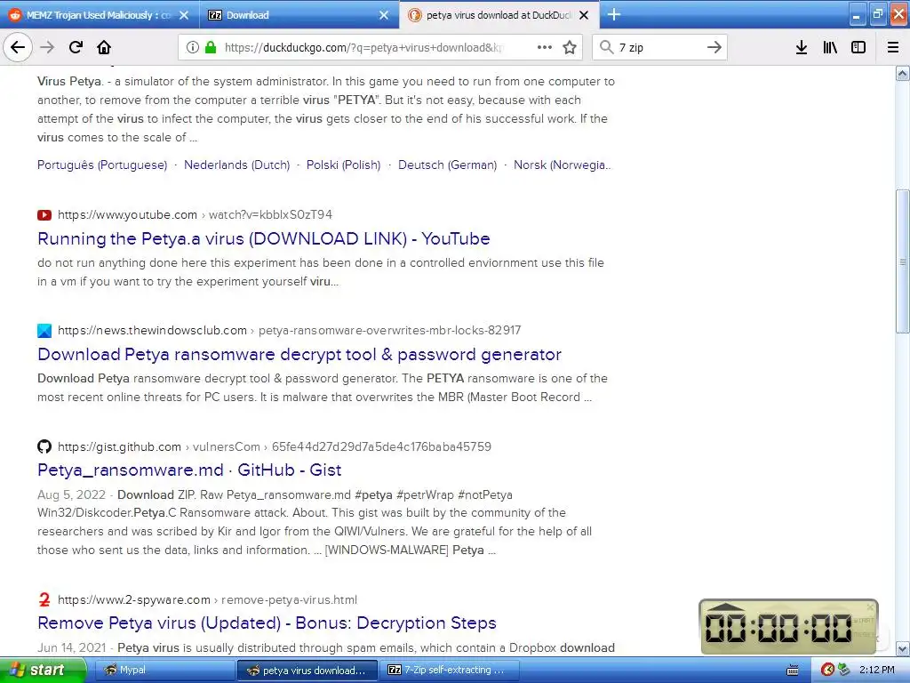Viewport: 910px width, 683px height.
Task: Open the on-screen keyboard tray icon
Action: (792, 671)
